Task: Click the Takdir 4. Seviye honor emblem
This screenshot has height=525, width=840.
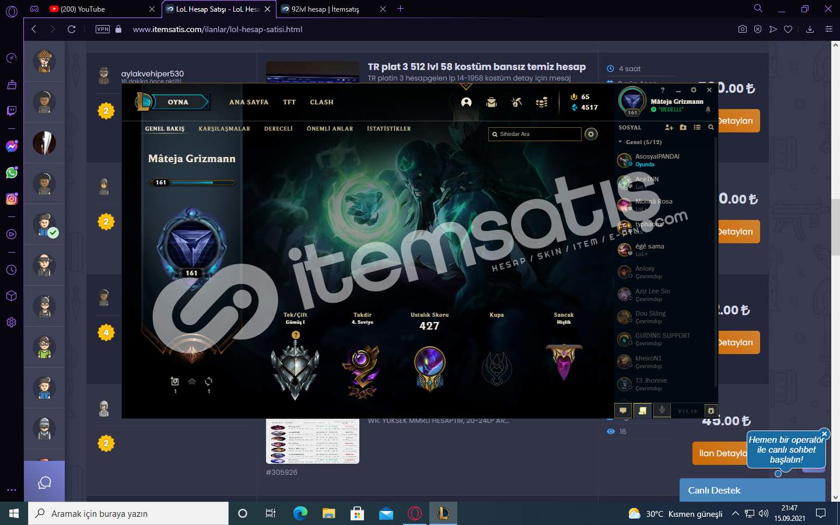Action: click(x=362, y=372)
